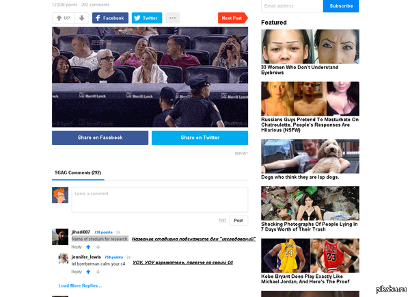Upvote jennifer_lewis's comment with blue arrow
The image size is (410, 297).
[x=88, y=272]
